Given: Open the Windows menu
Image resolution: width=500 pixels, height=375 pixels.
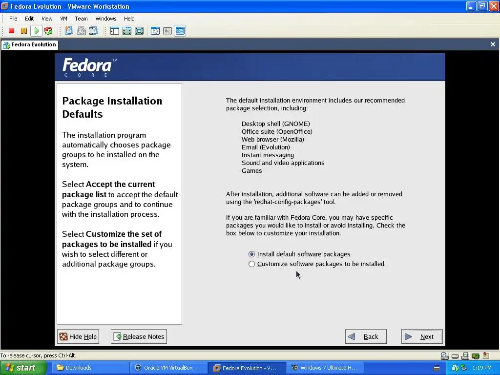Looking at the screenshot, I should click(106, 19).
